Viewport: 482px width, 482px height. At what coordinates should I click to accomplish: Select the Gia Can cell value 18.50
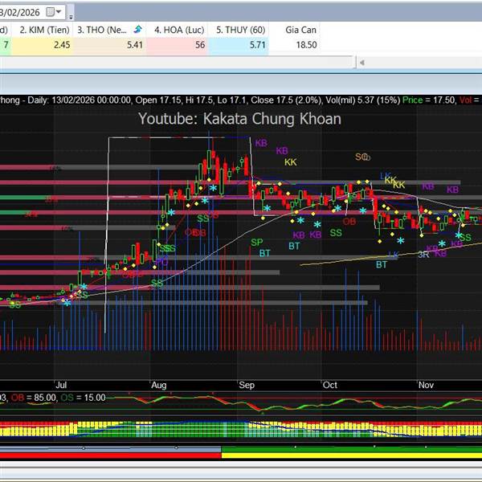point(295,45)
